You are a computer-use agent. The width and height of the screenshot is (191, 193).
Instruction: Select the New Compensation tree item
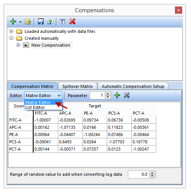(51, 45)
